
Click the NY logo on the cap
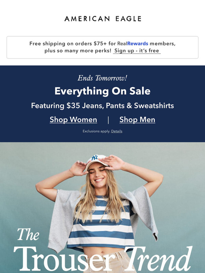95,158
